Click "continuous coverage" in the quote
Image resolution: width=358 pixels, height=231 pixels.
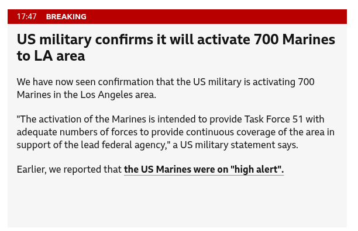[x=231, y=132]
